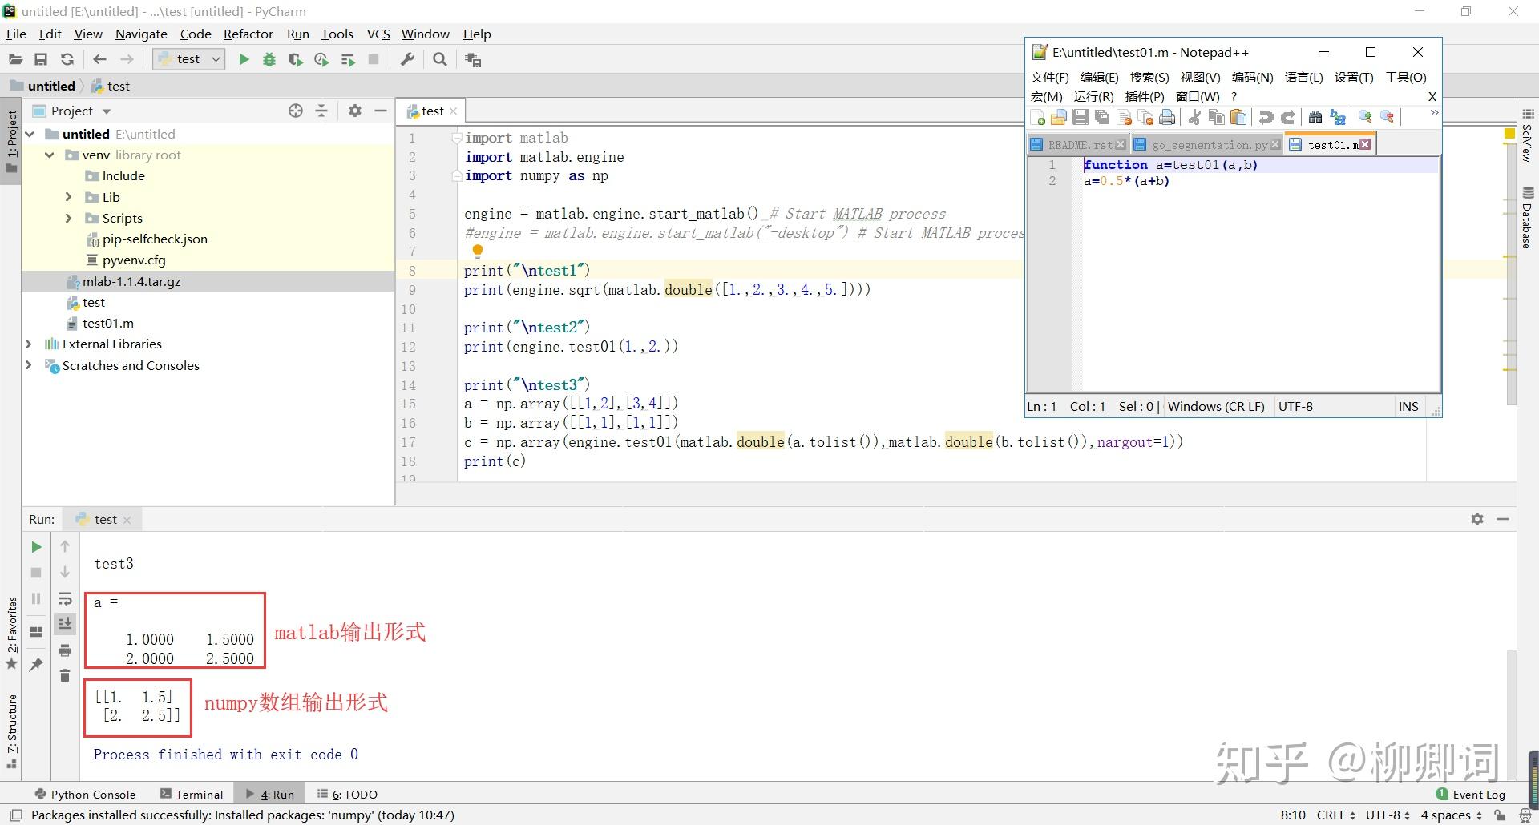Viewport: 1539px width, 825px height.
Task: Expand the External Libraries tree node
Action: coord(29,344)
